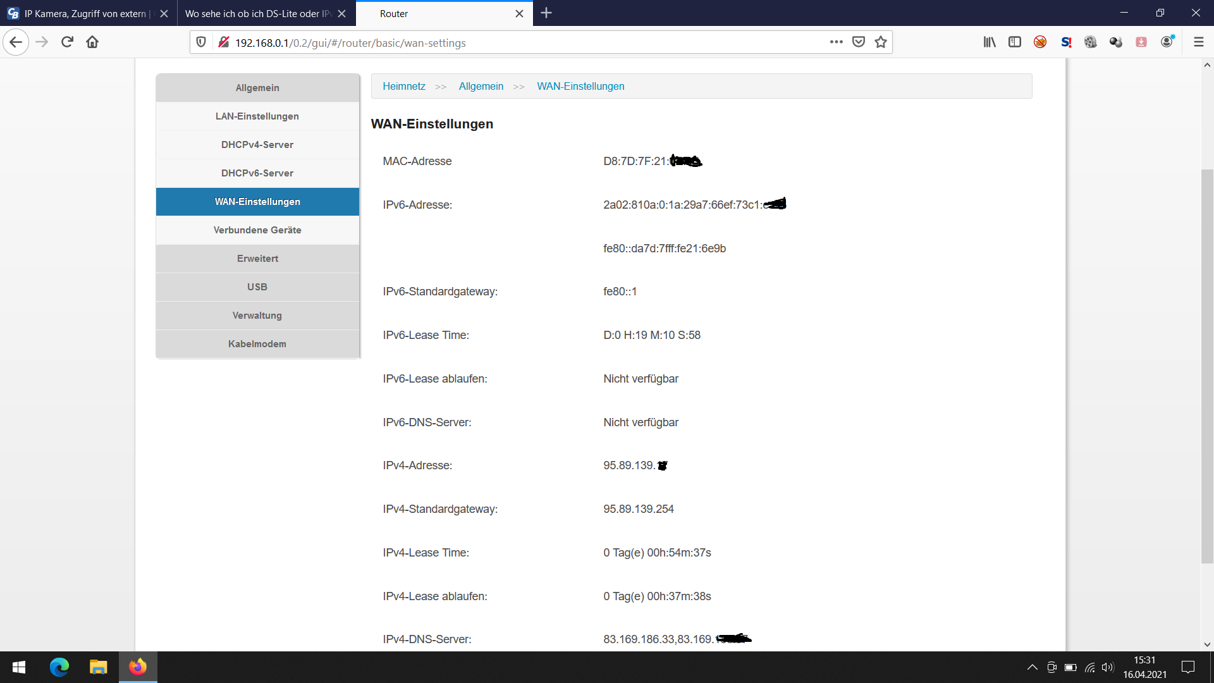The height and width of the screenshot is (683, 1214).
Task: Click the browser address bar
Action: click(506, 42)
